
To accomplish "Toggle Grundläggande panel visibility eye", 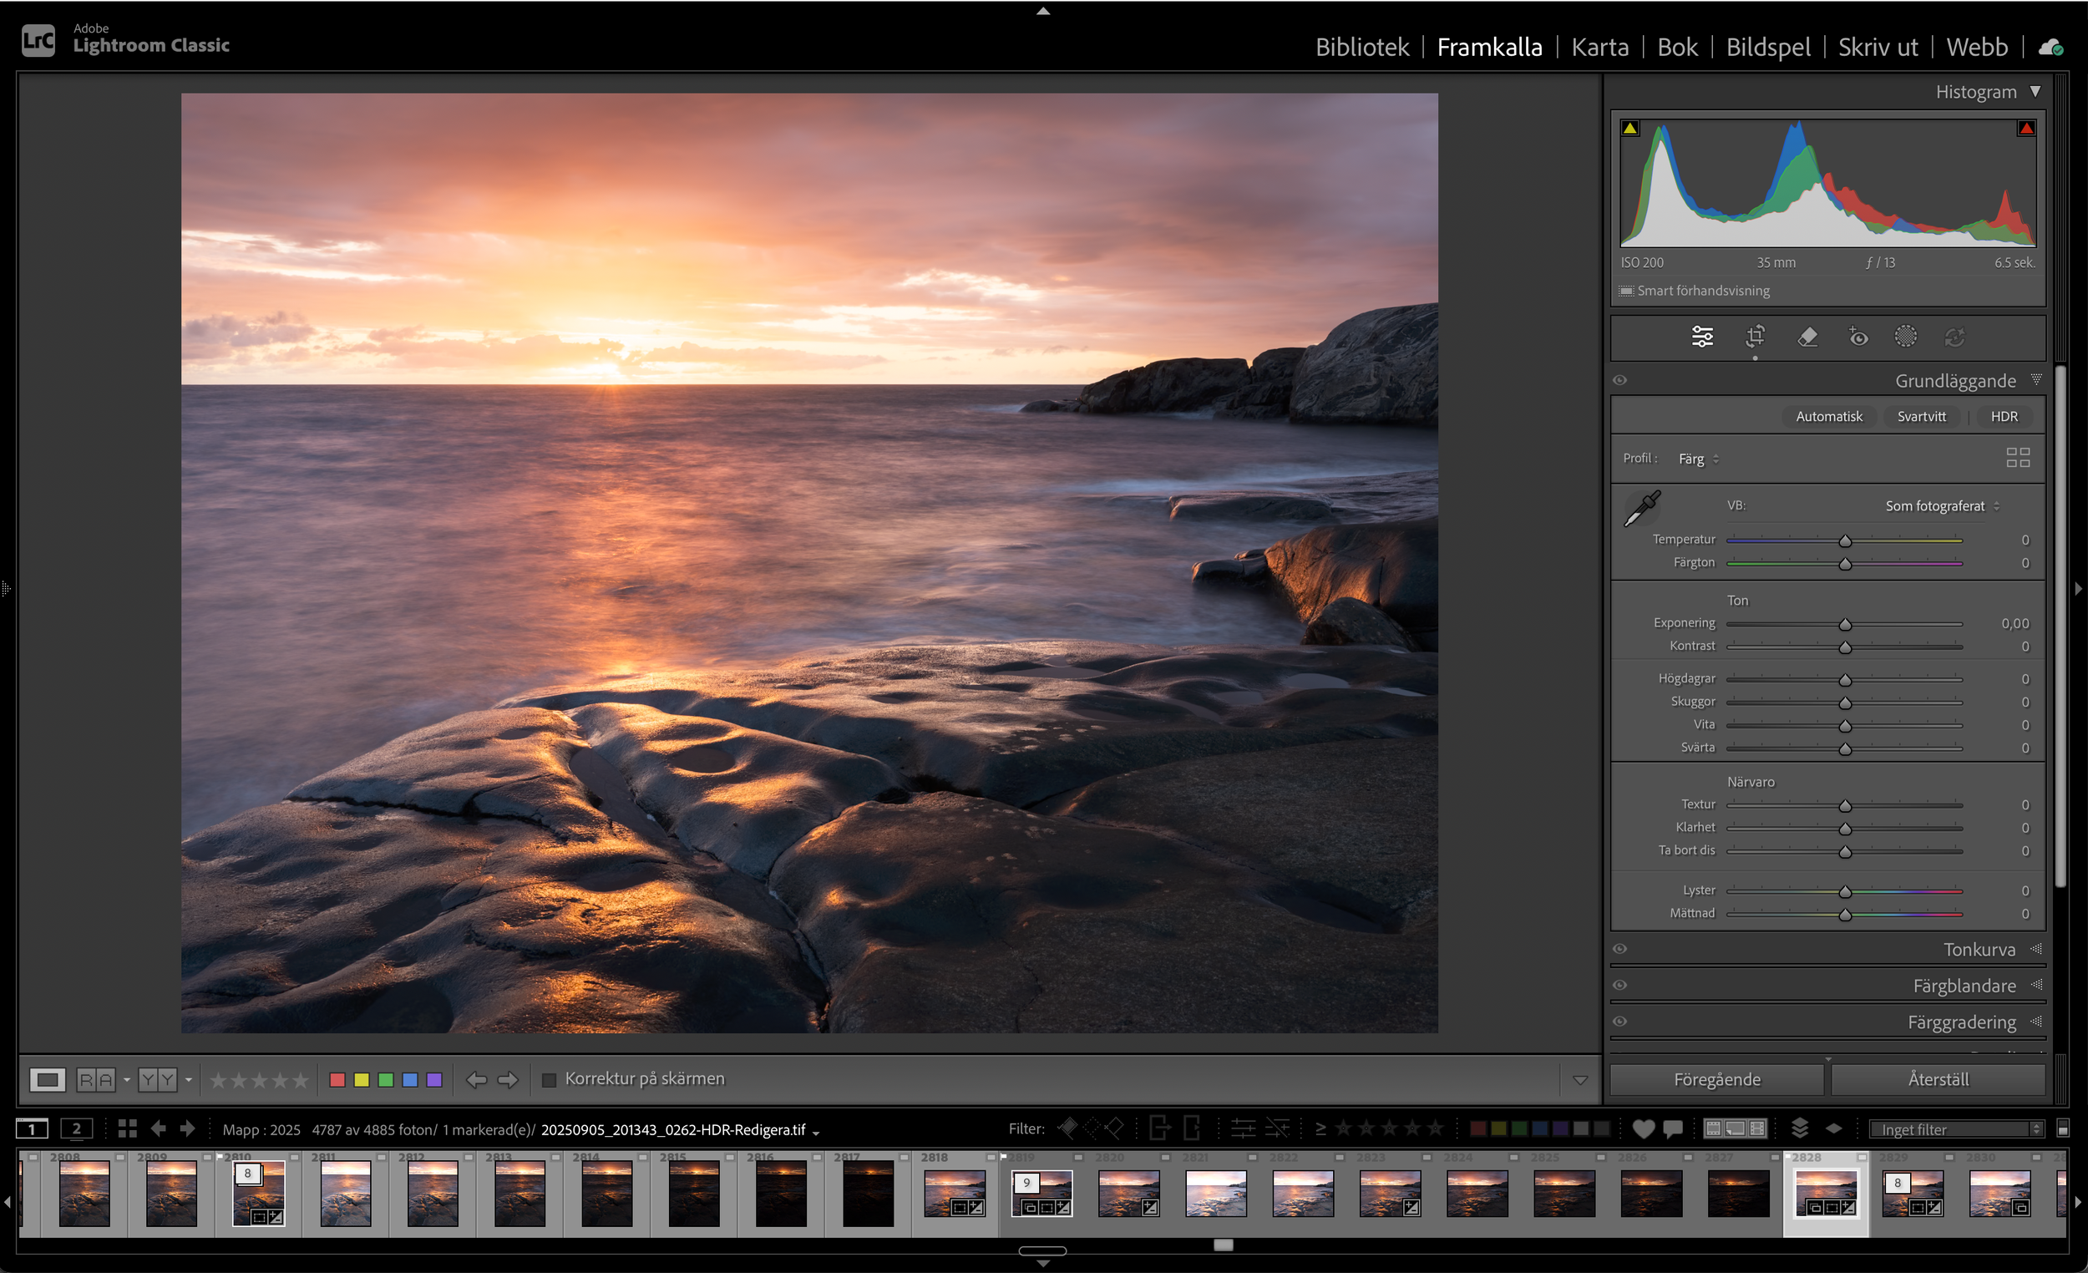I will pyautogui.click(x=1619, y=381).
